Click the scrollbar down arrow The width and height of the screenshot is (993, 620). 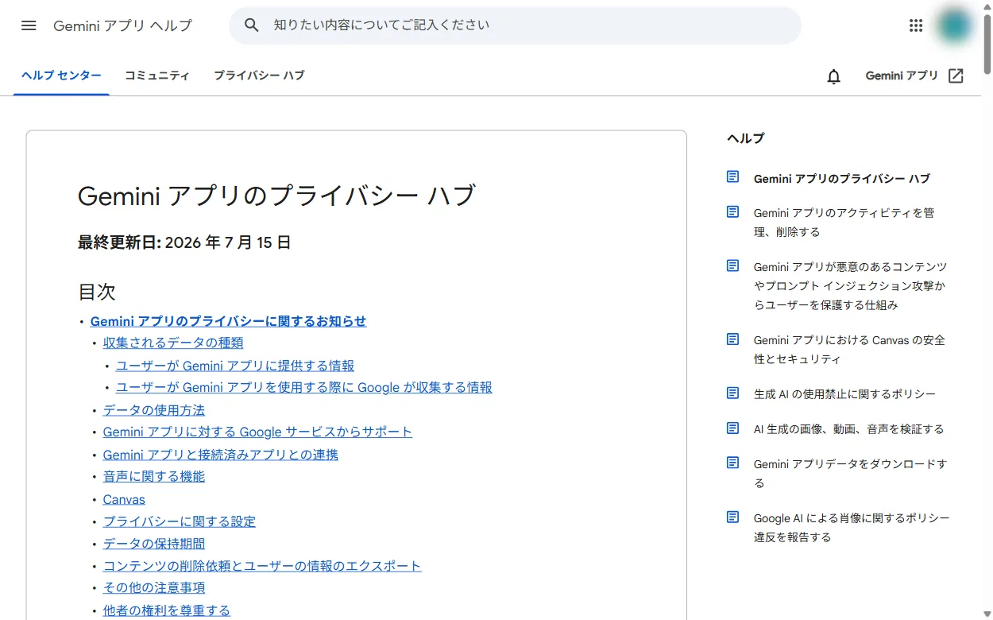(987, 614)
